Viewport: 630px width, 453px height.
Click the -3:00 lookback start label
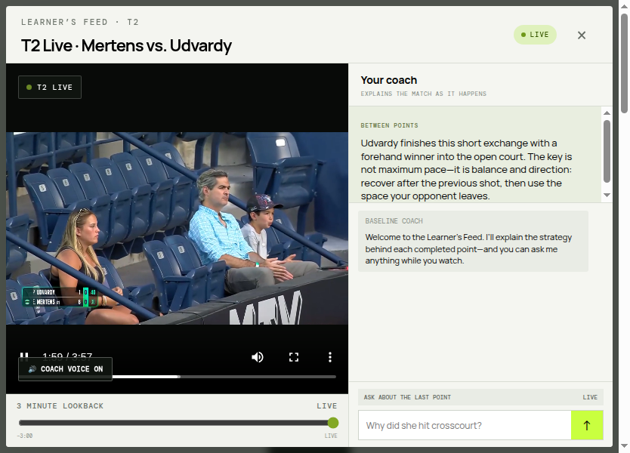(25, 436)
